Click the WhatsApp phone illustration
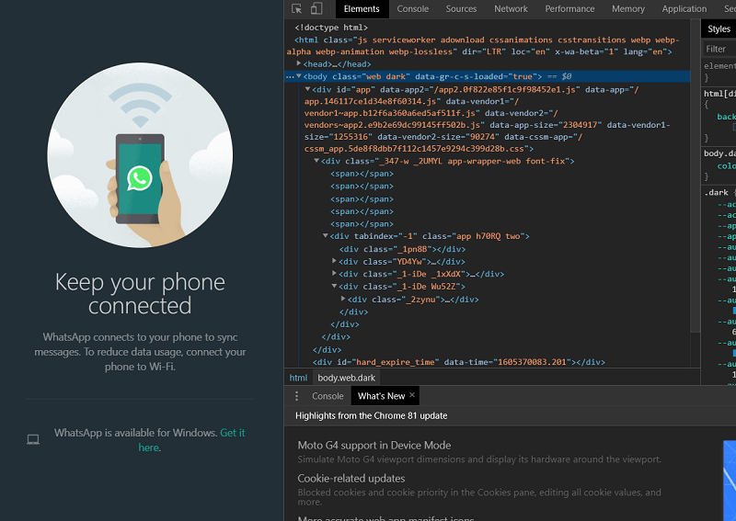The height and width of the screenshot is (521, 736). pyautogui.click(x=140, y=155)
